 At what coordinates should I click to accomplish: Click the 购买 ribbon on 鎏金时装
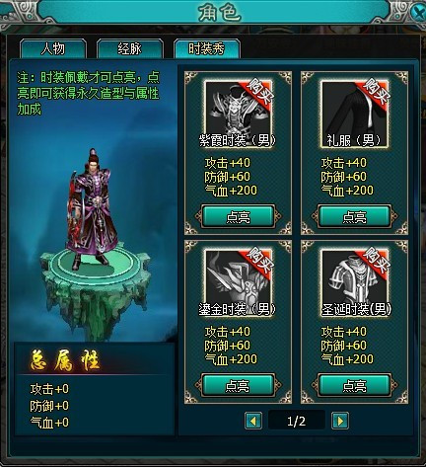point(258,261)
